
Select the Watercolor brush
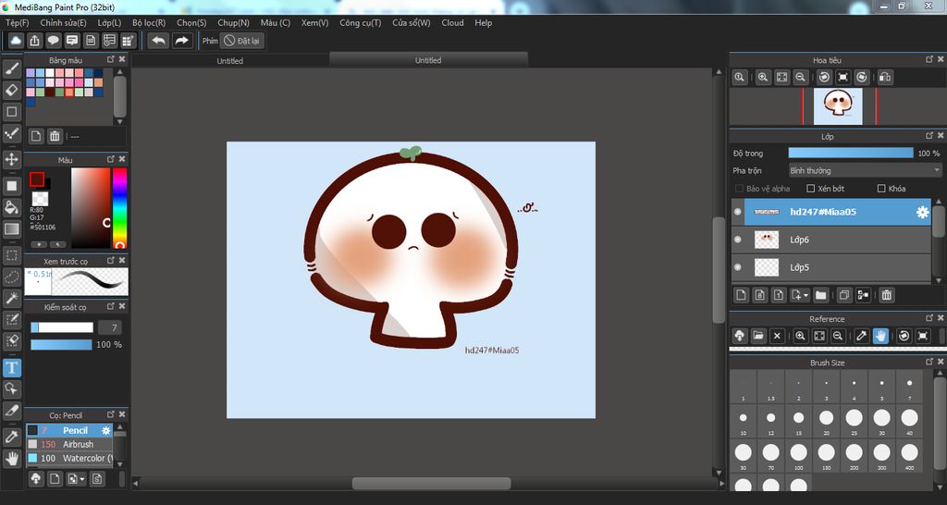68,458
